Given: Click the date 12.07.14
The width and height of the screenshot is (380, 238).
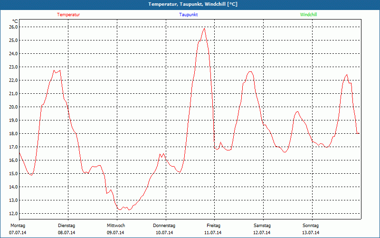Looking at the screenshot, I should pyautogui.click(x=262, y=233).
